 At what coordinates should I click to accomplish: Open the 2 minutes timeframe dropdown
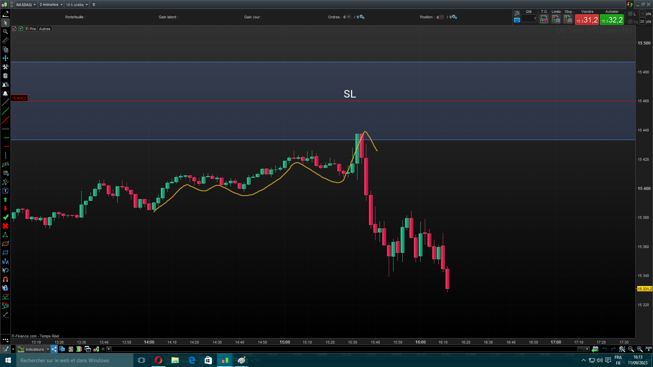[51, 4]
